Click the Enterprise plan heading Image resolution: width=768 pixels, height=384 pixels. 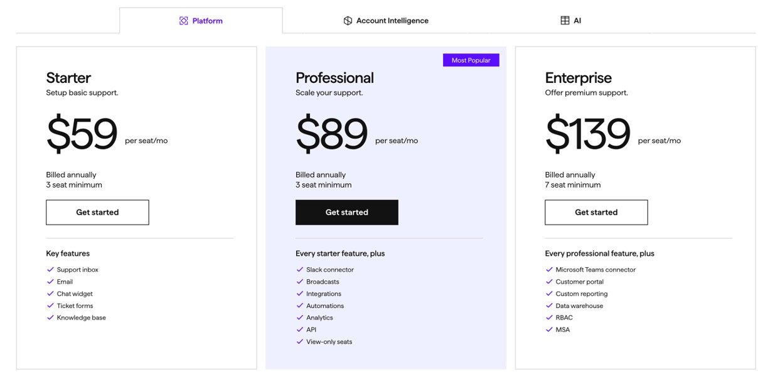point(578,78)
